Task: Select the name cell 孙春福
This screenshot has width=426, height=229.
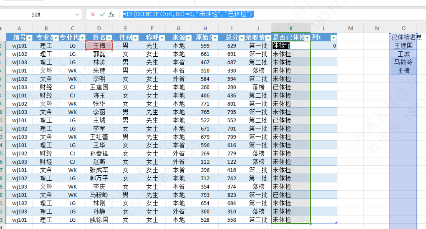Action: (x=99, y=153)
